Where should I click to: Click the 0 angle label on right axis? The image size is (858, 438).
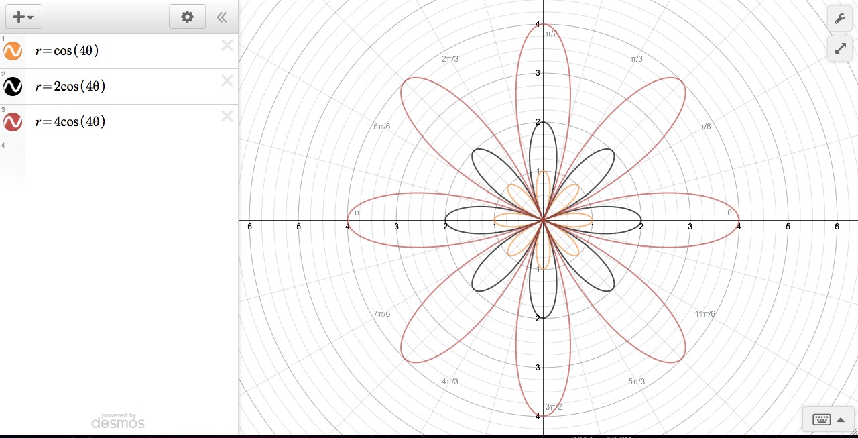point(730,213)
